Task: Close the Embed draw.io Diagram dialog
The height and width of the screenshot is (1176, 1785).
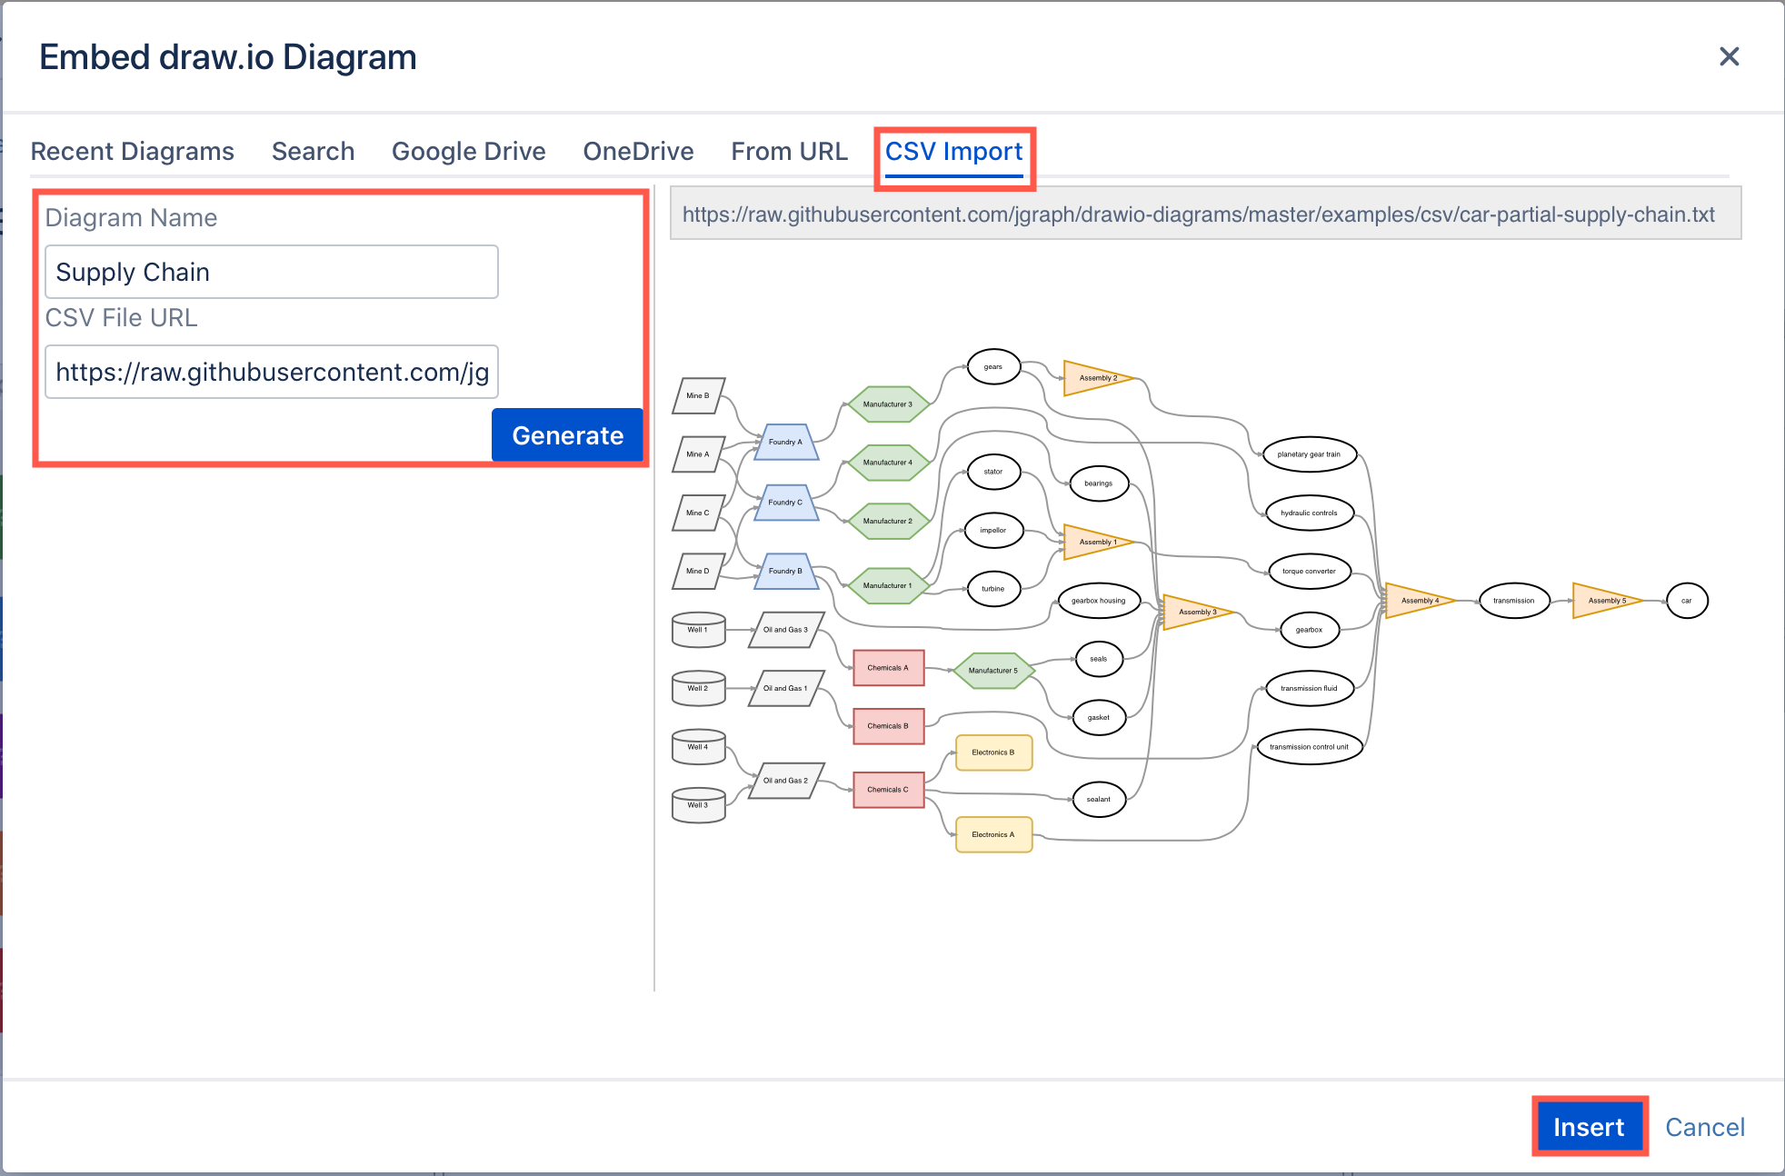Action: coord(1728,56)
